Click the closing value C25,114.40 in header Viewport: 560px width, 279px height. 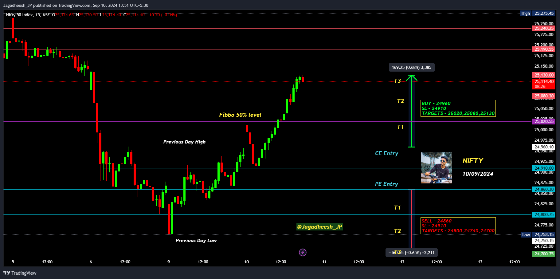(x=134, y=15)
